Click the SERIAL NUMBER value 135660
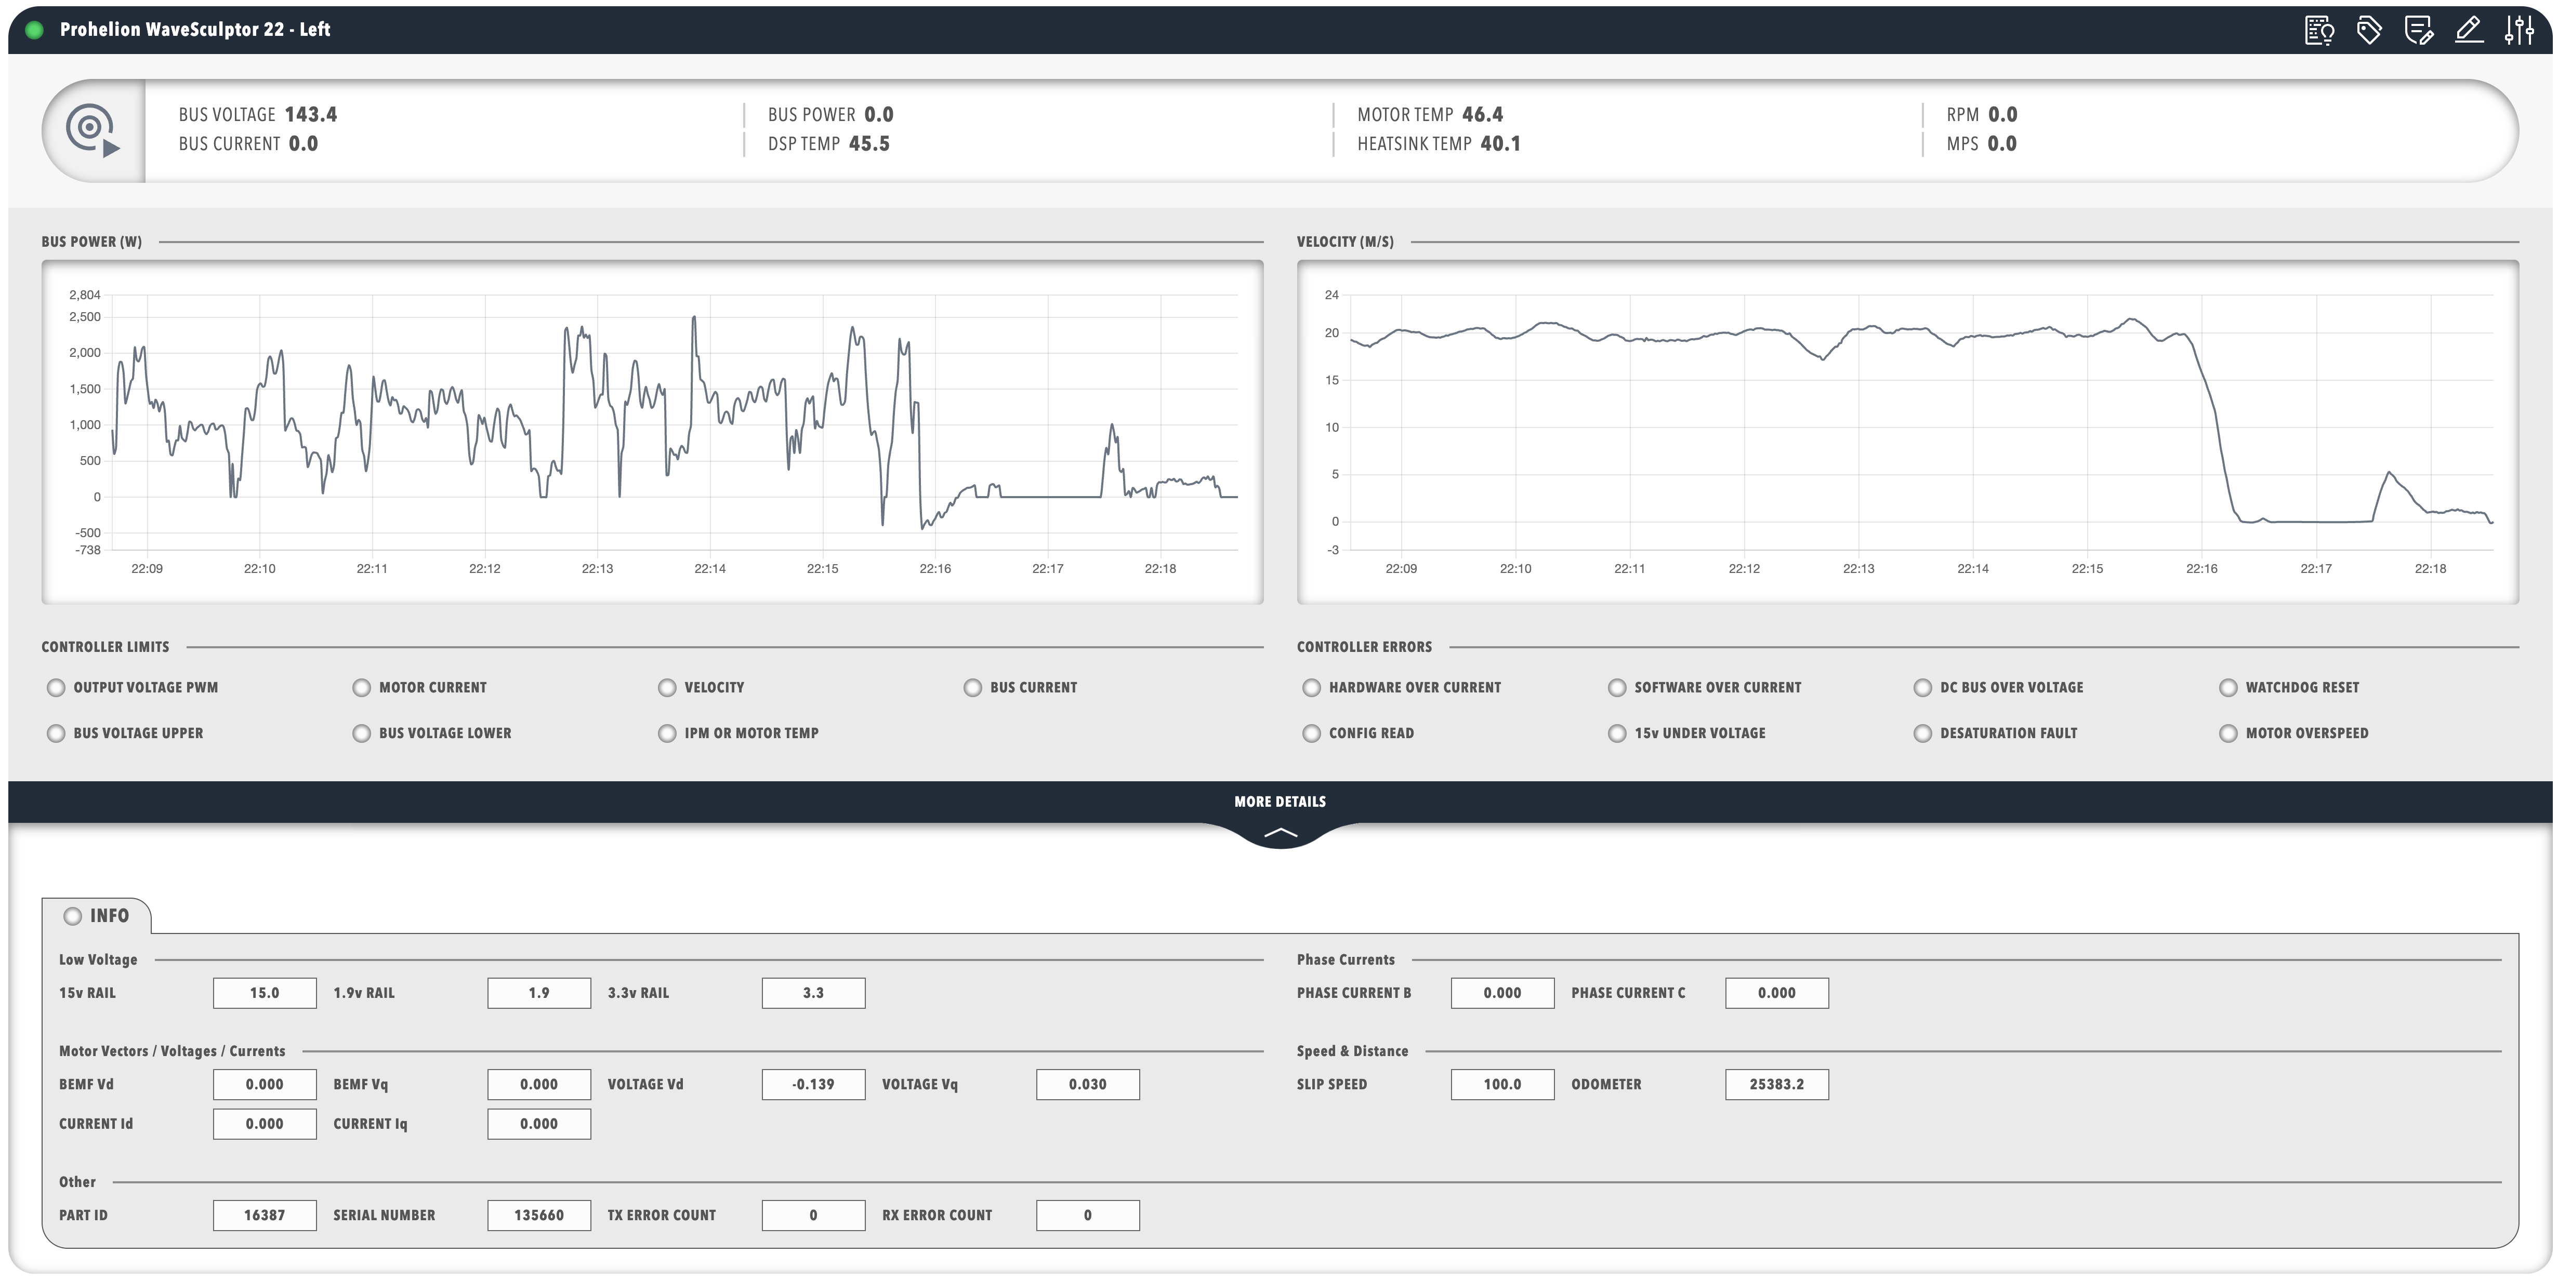This screenshot has height=1281, width=2558. [539, 1216]
